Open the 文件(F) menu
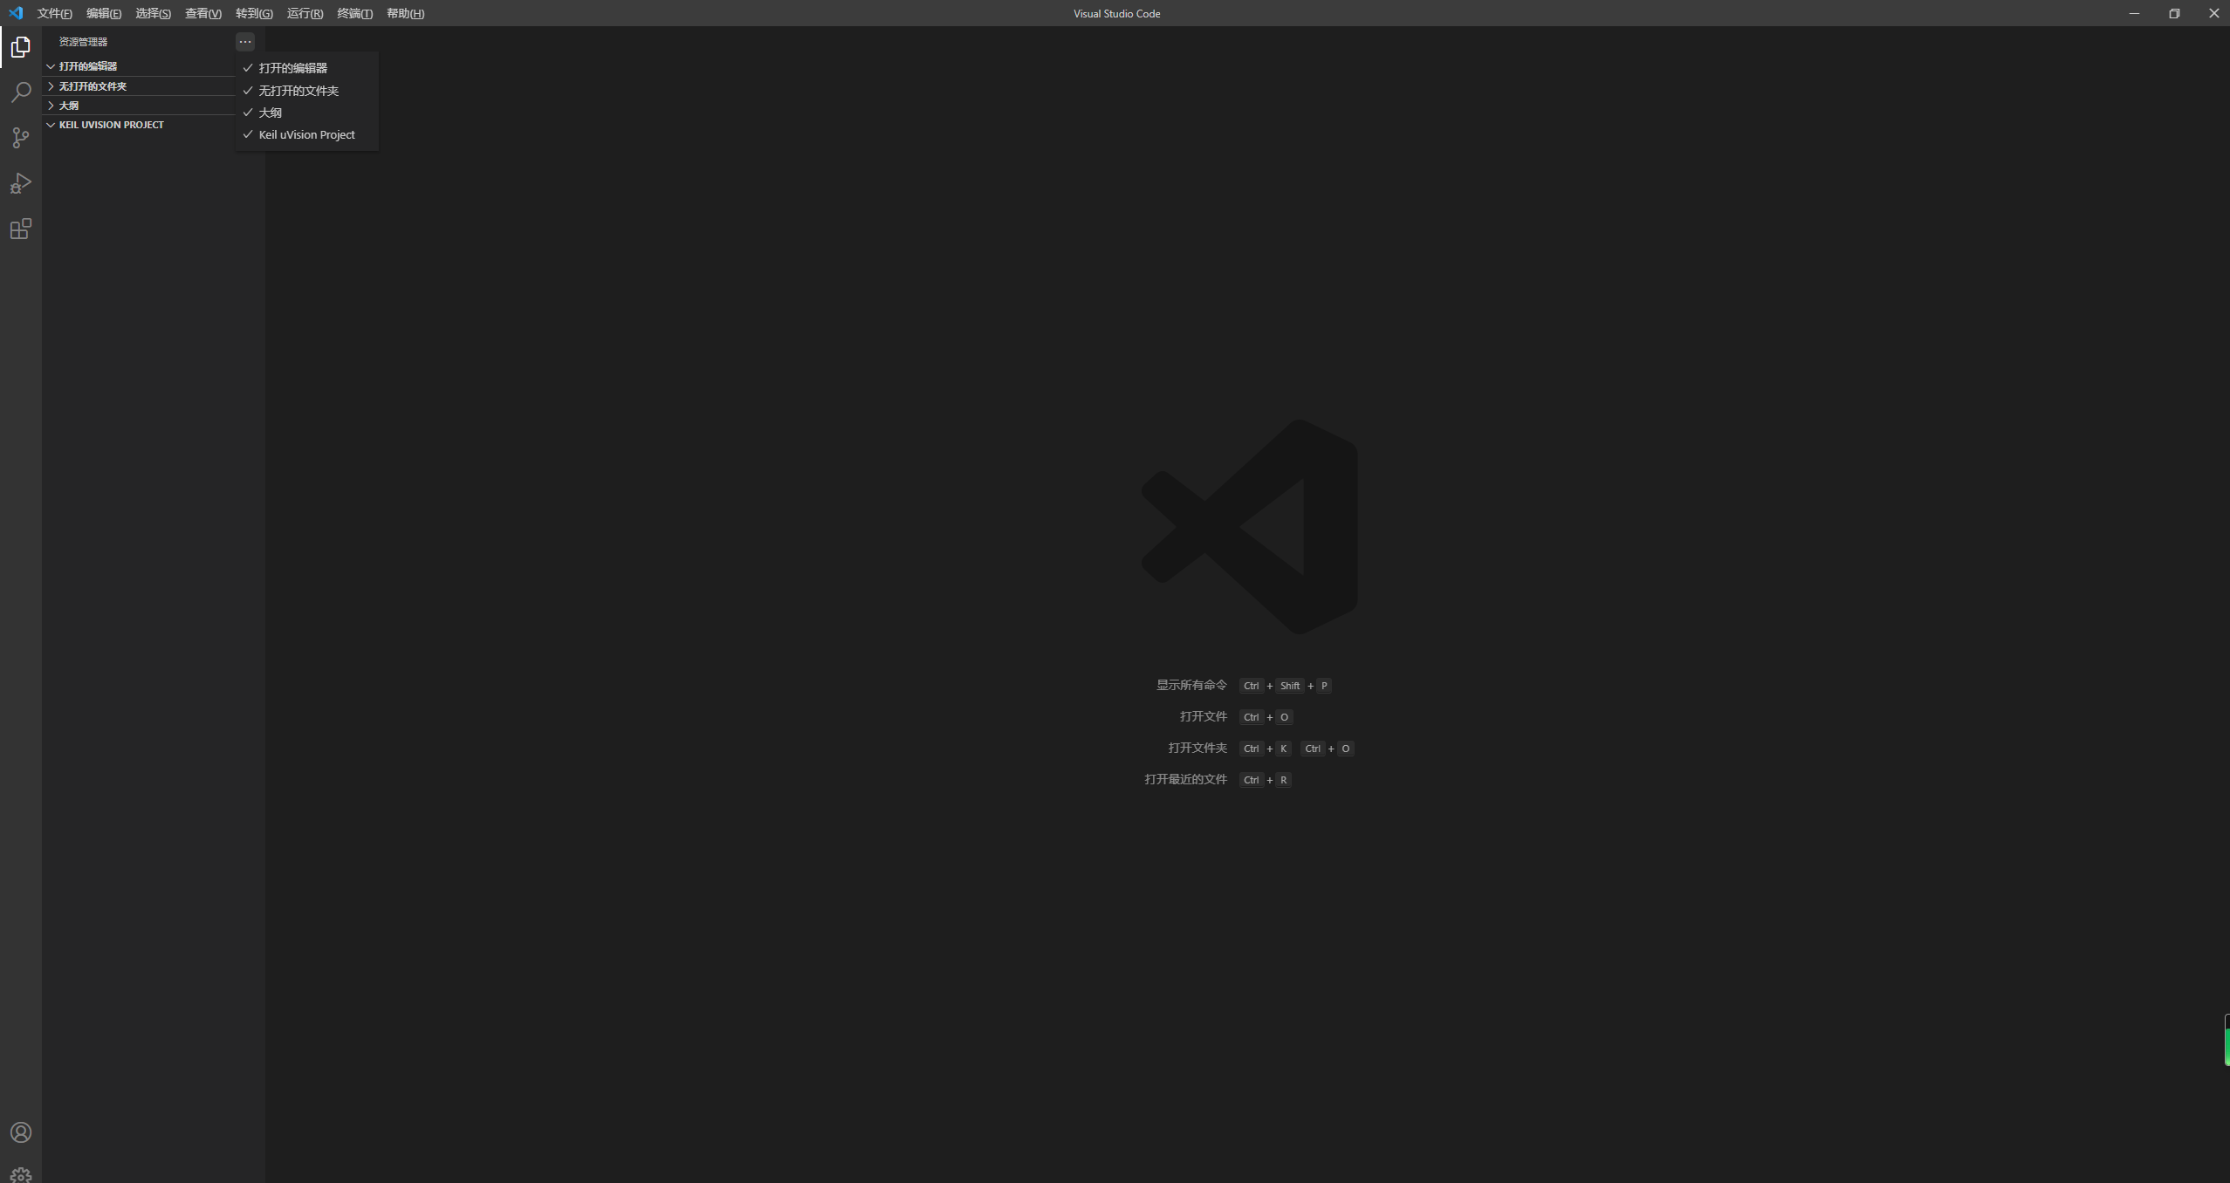Screen dimensions: 2230x1183 tap(55, 13)
